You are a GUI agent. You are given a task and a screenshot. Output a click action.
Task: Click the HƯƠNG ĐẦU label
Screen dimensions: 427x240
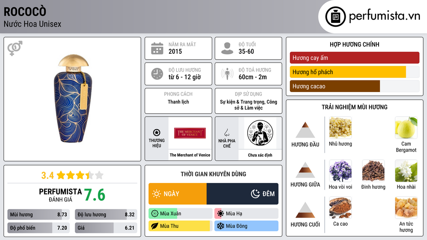tap(305, 145)
